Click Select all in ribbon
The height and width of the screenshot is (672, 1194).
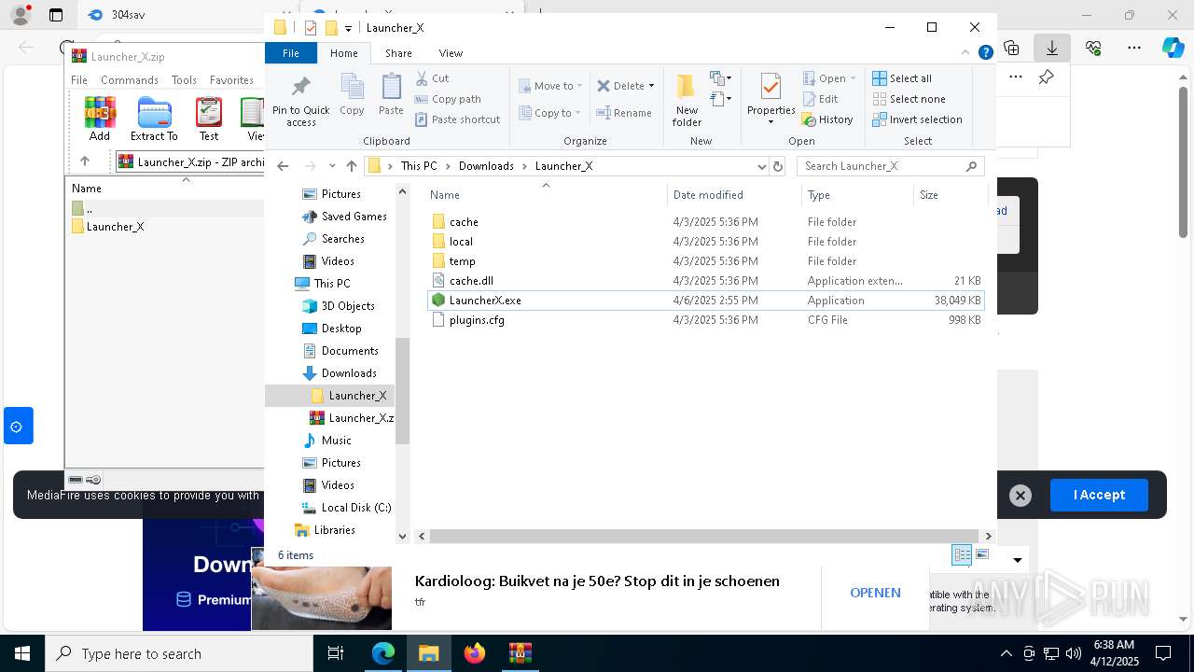coord(902,78)
